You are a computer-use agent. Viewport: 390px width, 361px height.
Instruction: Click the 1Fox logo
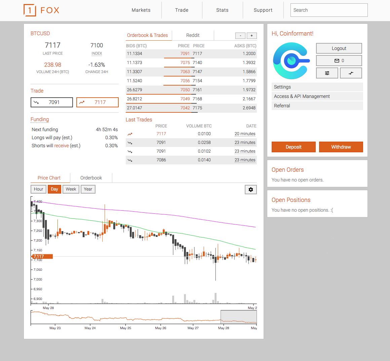click(x=42, y=10)
